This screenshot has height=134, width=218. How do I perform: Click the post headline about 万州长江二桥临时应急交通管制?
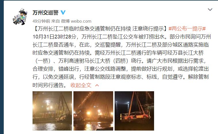tap(101, 29)
